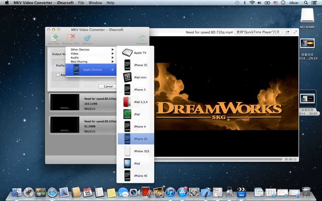Image resolution: width=322 pixels, height=201 pixels.
Task: Open System Preferences gear in Dock
Action: [x=194, y=193]
